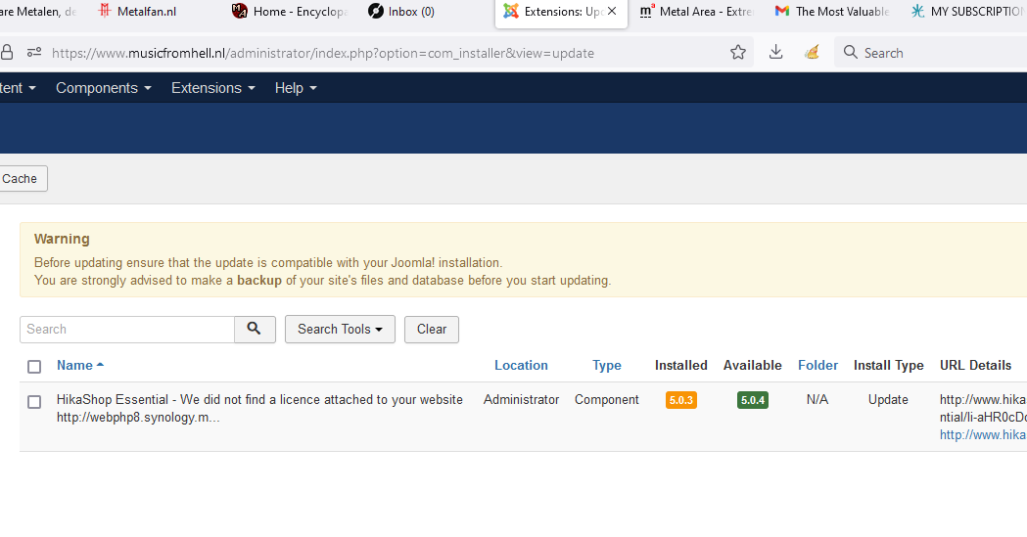Click the Clear filter button

[x=432, y=329]
